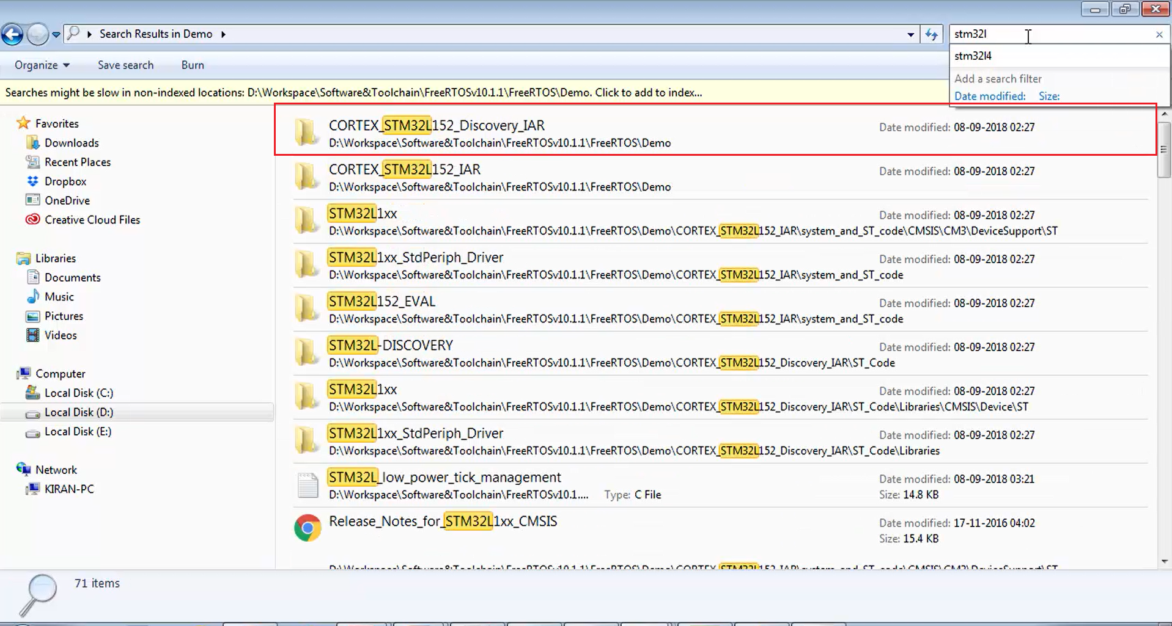
Task: Click the file icon of STM32L_low_power_tick_management
Action: pyautogui.click(x=308, y=486)
